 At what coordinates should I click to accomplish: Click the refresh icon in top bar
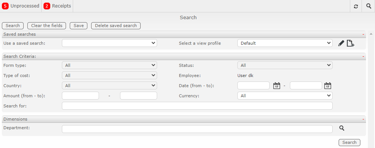pyautogui.click(x=356, y=6)
